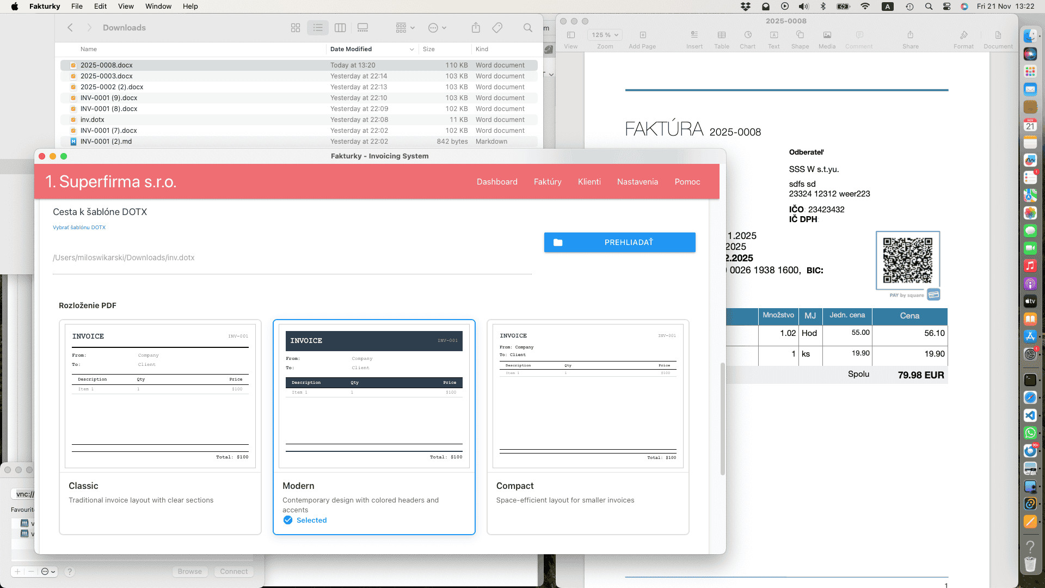Click the PREHLIADAŤ browse button
The width and height of the screenshot is (1045, 588).
(619, 242)
